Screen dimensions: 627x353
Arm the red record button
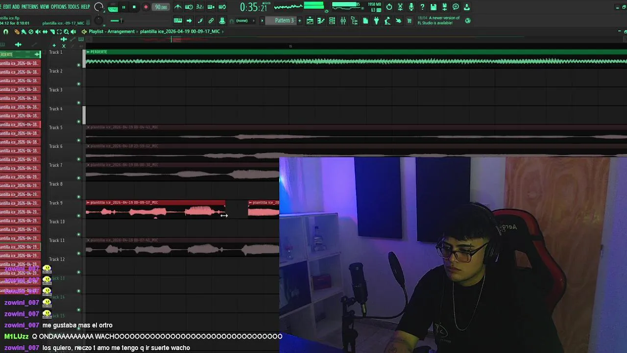tap(145, 7)
